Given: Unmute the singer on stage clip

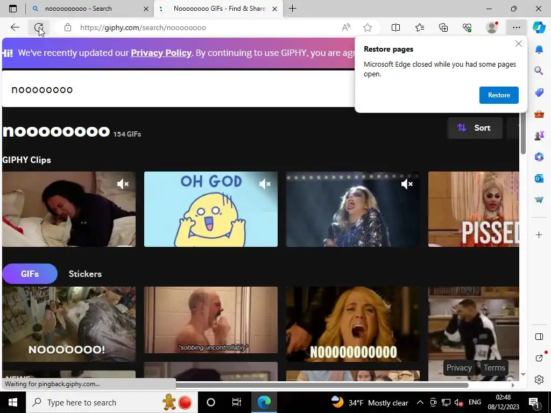Looking at the screenshot, I should click(x=407, y=184).
